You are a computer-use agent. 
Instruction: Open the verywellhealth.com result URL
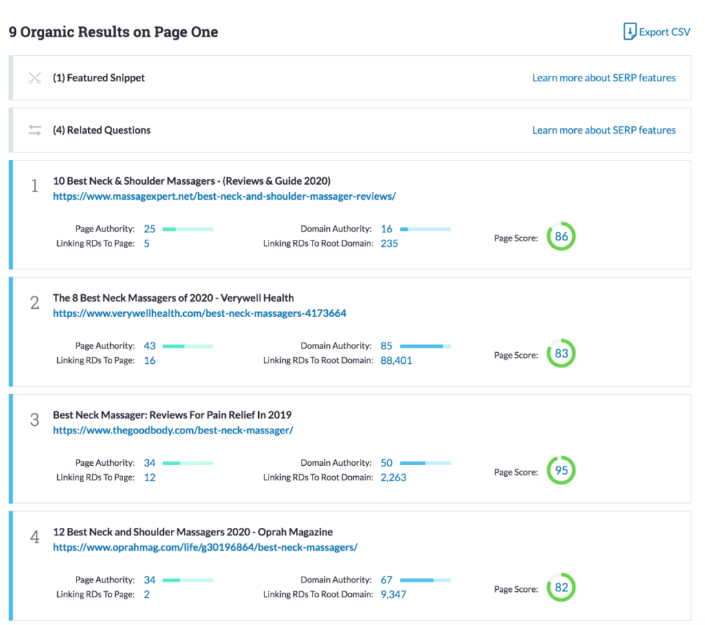(200, 313)
